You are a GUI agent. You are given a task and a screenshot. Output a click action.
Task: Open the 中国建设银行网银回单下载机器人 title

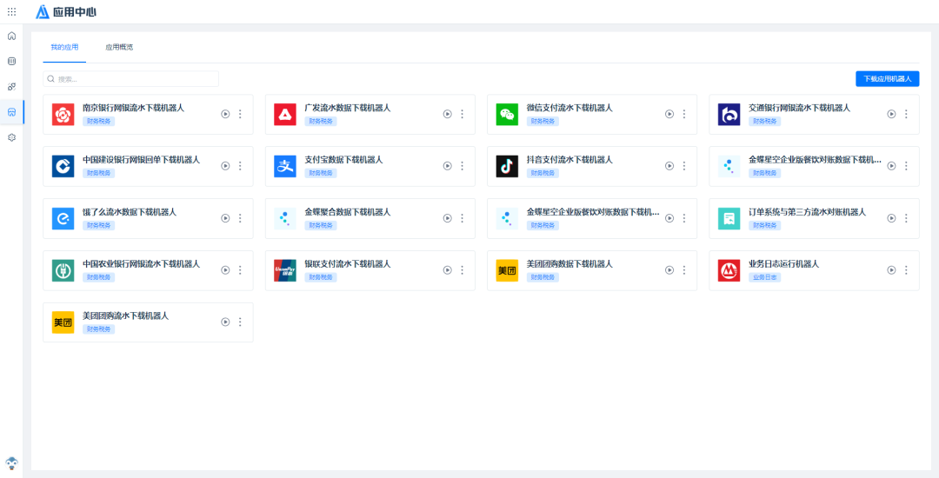(x=141, y=160)
